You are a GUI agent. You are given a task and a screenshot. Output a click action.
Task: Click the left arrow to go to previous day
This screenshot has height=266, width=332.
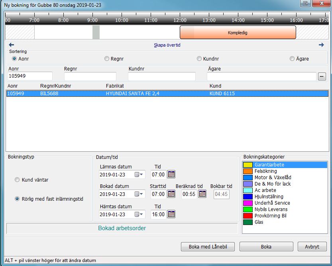coord(11,45)
